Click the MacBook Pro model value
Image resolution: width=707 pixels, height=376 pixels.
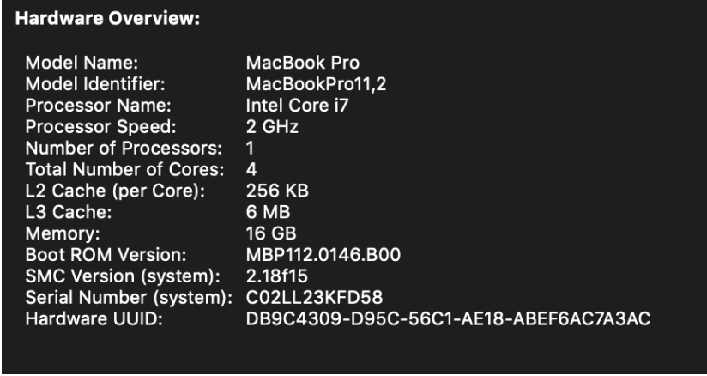303,63
